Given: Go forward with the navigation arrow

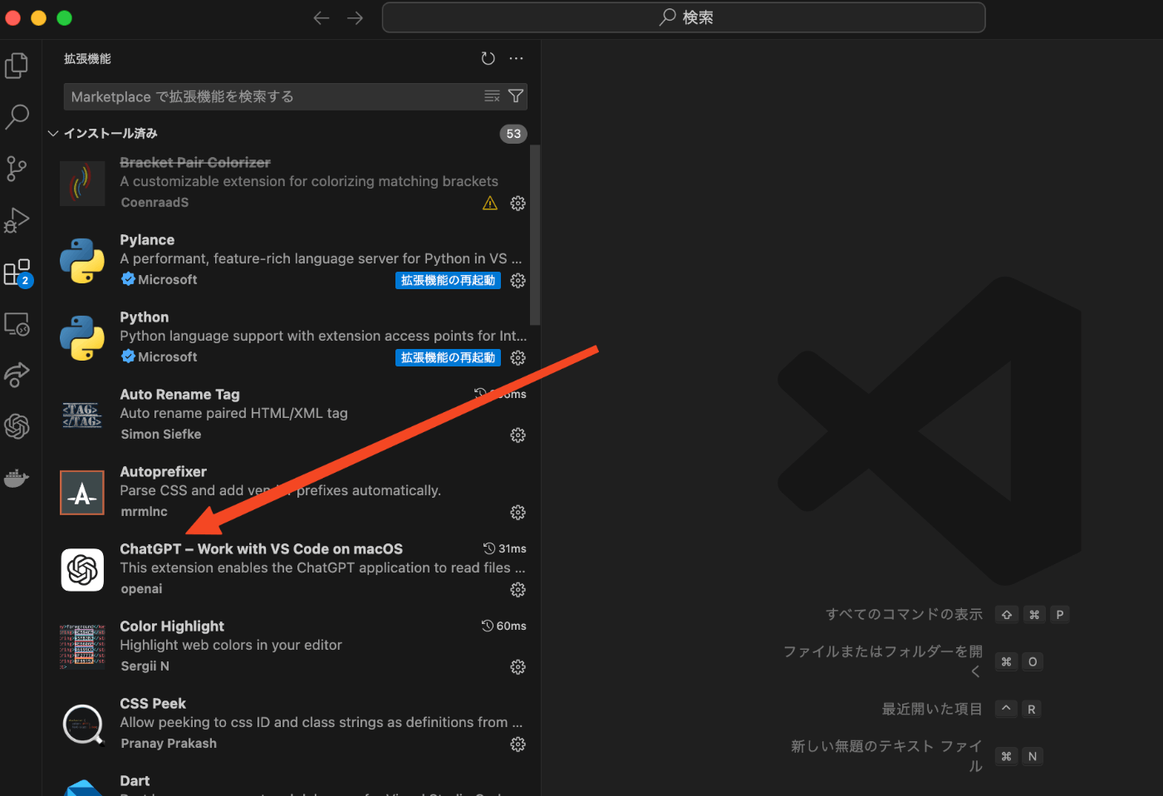Looking at the screenshot, I should tap(356, 17).
